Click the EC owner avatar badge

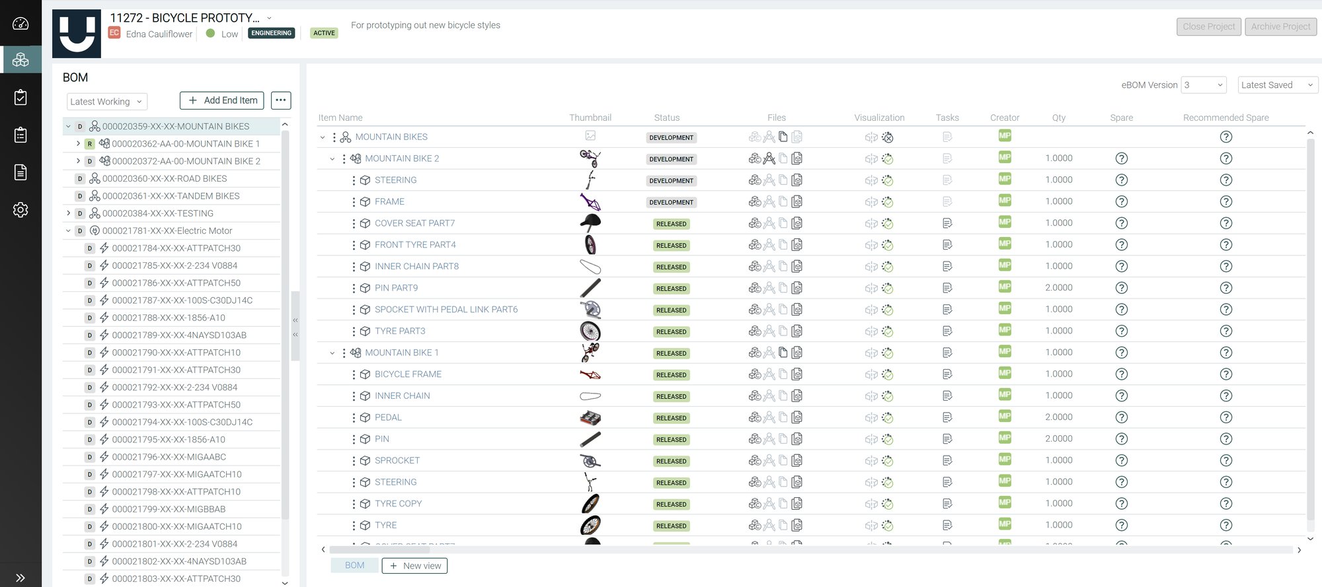click(114, 33)
